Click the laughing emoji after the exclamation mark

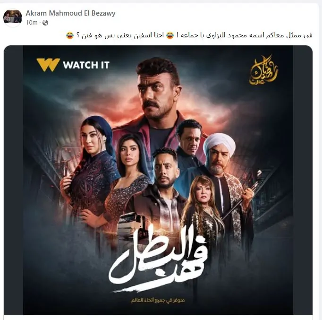[x=170, y=35]
